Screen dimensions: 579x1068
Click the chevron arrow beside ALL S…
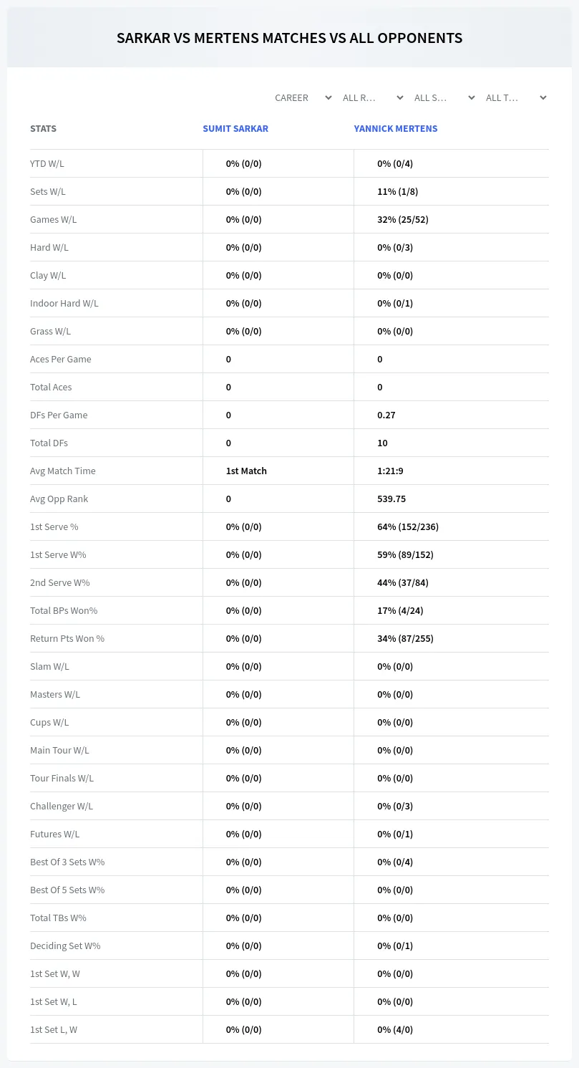471,97
